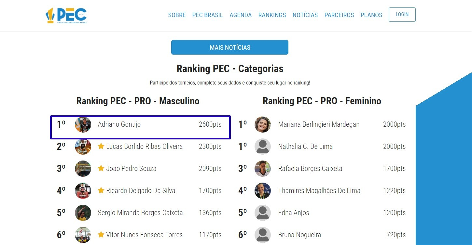
Task: Click the PEC Brasil logo
Action: click(x=66, y=15)
